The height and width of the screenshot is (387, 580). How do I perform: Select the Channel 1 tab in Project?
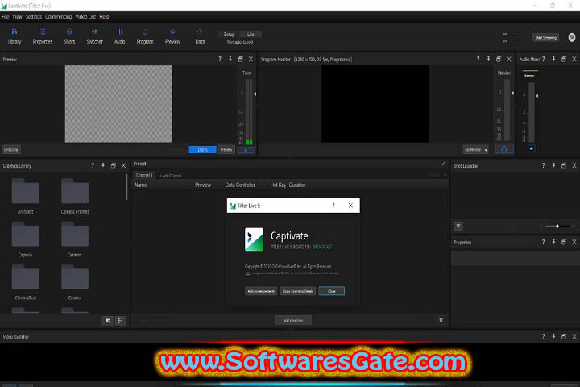click(144, 175)
